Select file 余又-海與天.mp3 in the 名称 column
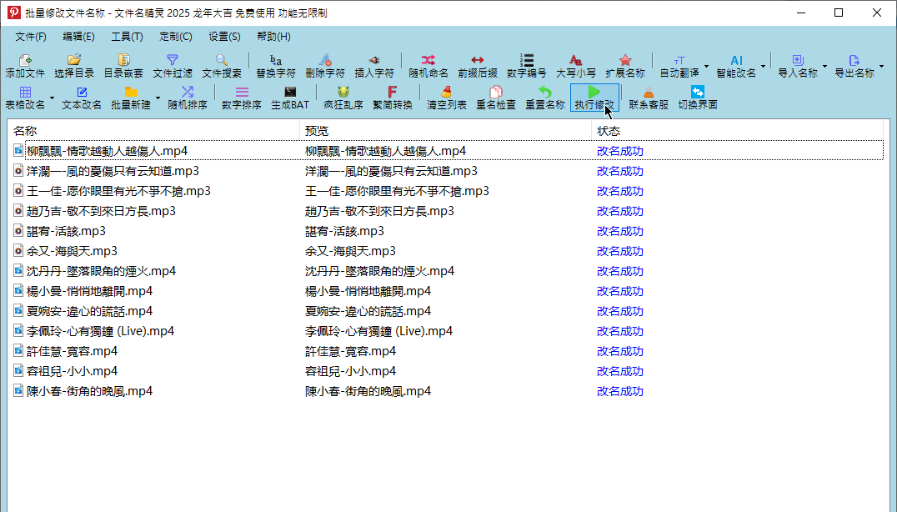This screenshot has width=897, height=512. pyautogui.click(x=72, y=251)
